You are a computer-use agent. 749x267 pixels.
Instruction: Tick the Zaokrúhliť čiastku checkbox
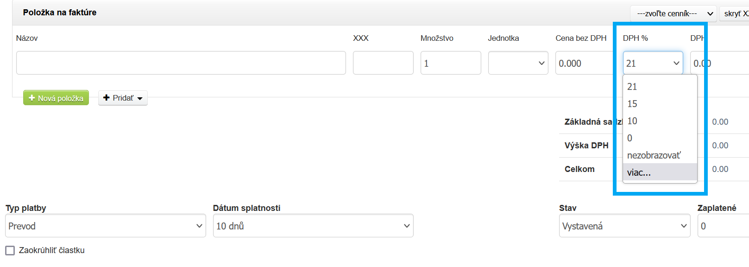(10, 250)
